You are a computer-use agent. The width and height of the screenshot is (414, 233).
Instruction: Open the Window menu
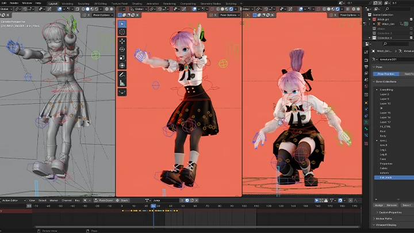27,3
